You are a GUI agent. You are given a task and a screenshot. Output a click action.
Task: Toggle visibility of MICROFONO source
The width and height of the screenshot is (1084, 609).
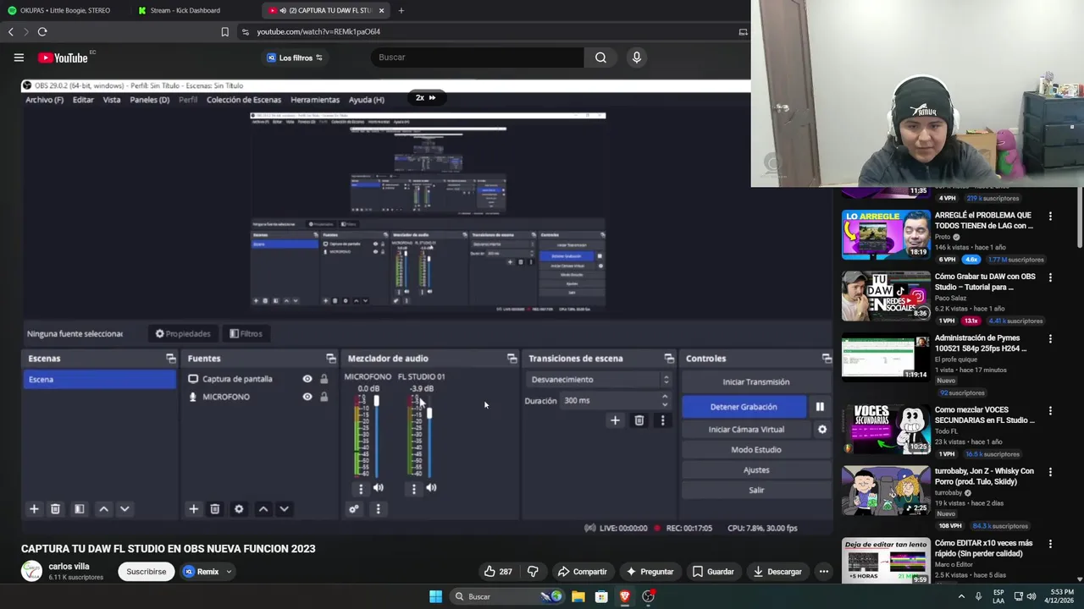pyautogui.click(x=307, y=397)
